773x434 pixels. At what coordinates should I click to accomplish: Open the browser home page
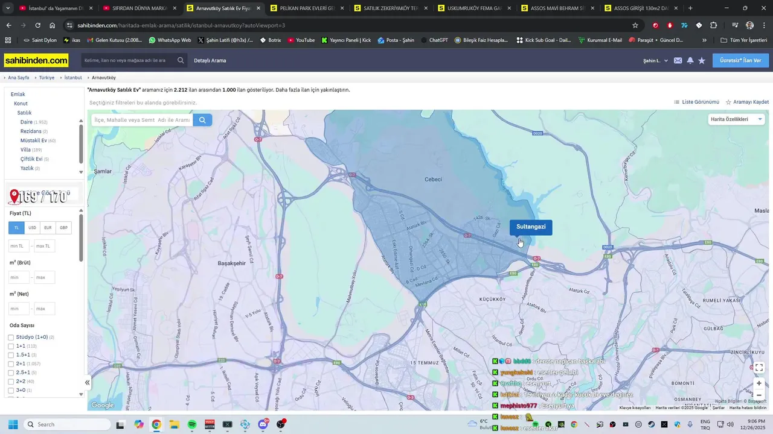53,25
